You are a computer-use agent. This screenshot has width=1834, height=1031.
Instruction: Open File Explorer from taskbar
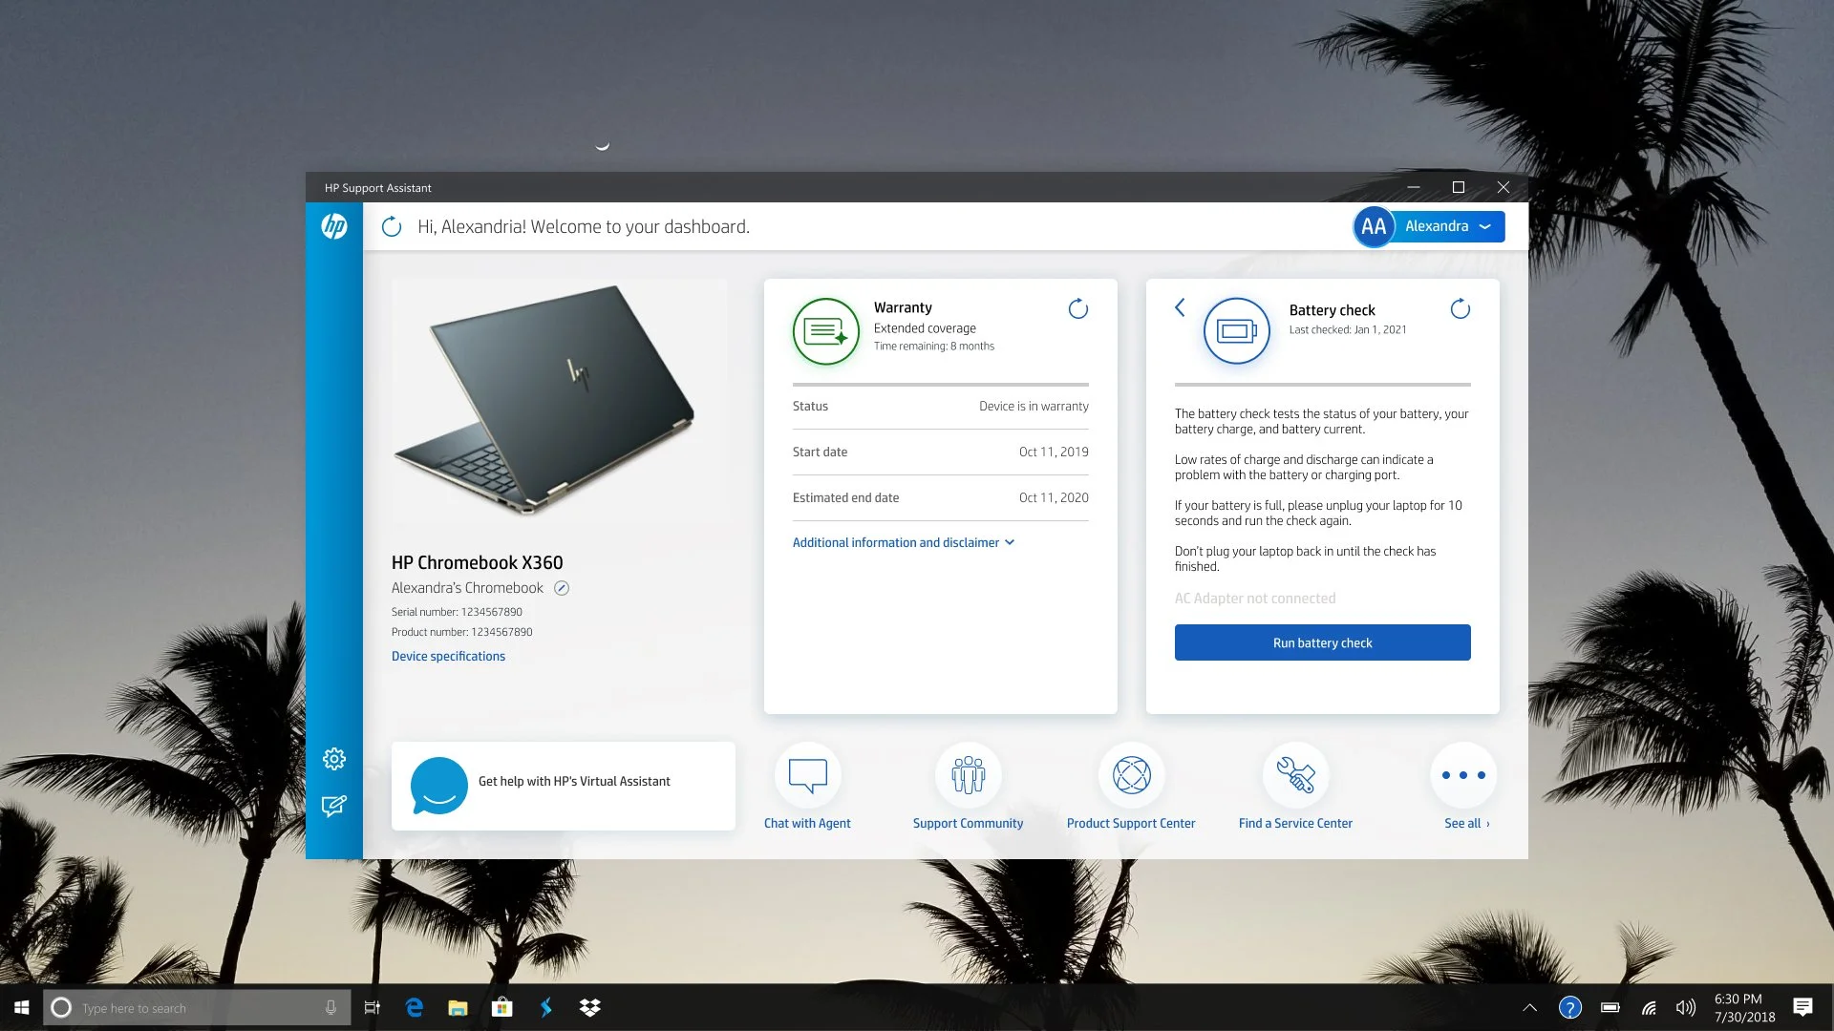pos(458,1008)
